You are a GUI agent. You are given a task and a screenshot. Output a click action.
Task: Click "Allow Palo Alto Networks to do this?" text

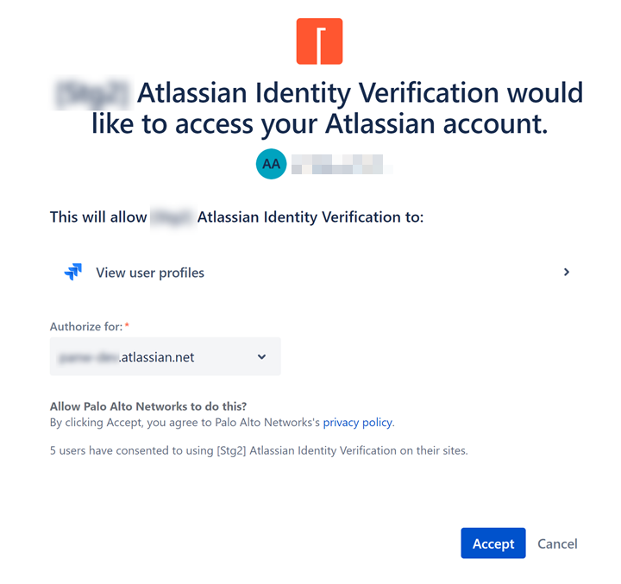point(154,406)
